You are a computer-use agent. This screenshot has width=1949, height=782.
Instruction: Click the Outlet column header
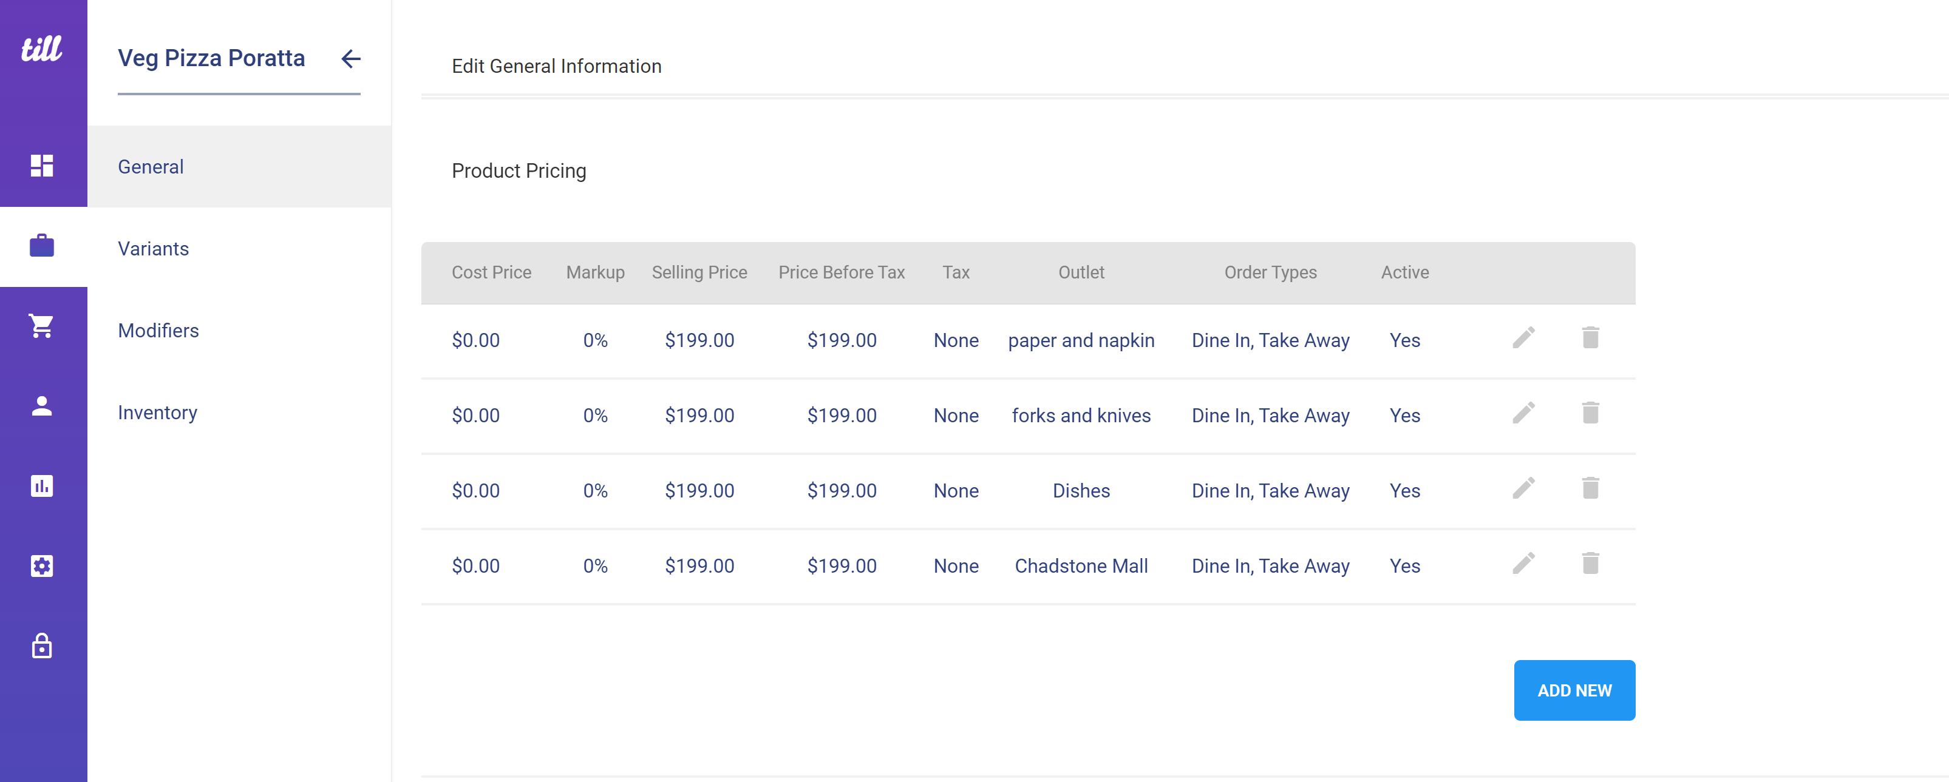1081,272
